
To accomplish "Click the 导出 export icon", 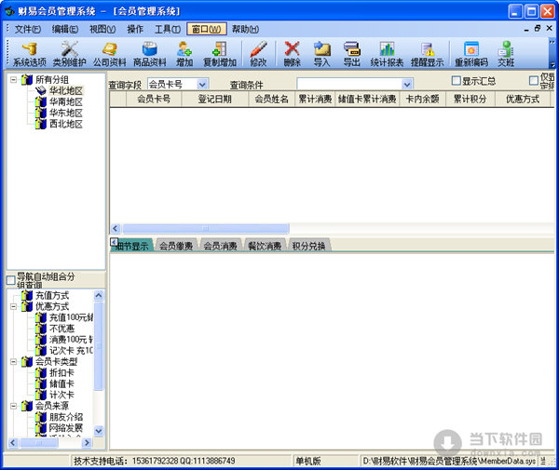I will [x=352, y=54].
